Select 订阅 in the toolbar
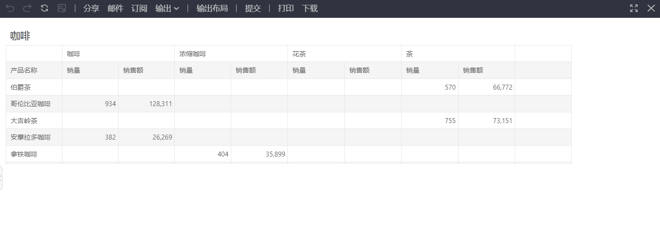Viewport: 660px width, 247px height. click(139, 8)
